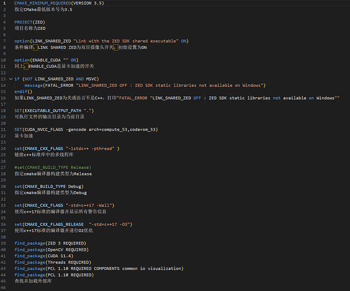Click the endif() statement
Viewport: 350px width, 291px height.
point(23,92)
